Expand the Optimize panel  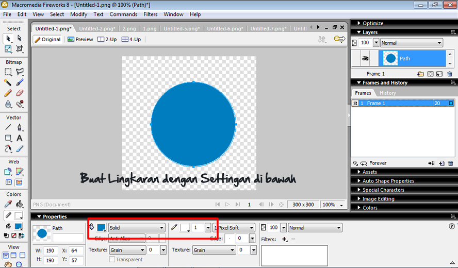pos(373,23)
